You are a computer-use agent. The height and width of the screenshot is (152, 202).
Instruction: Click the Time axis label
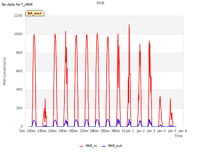pos(179,136)
